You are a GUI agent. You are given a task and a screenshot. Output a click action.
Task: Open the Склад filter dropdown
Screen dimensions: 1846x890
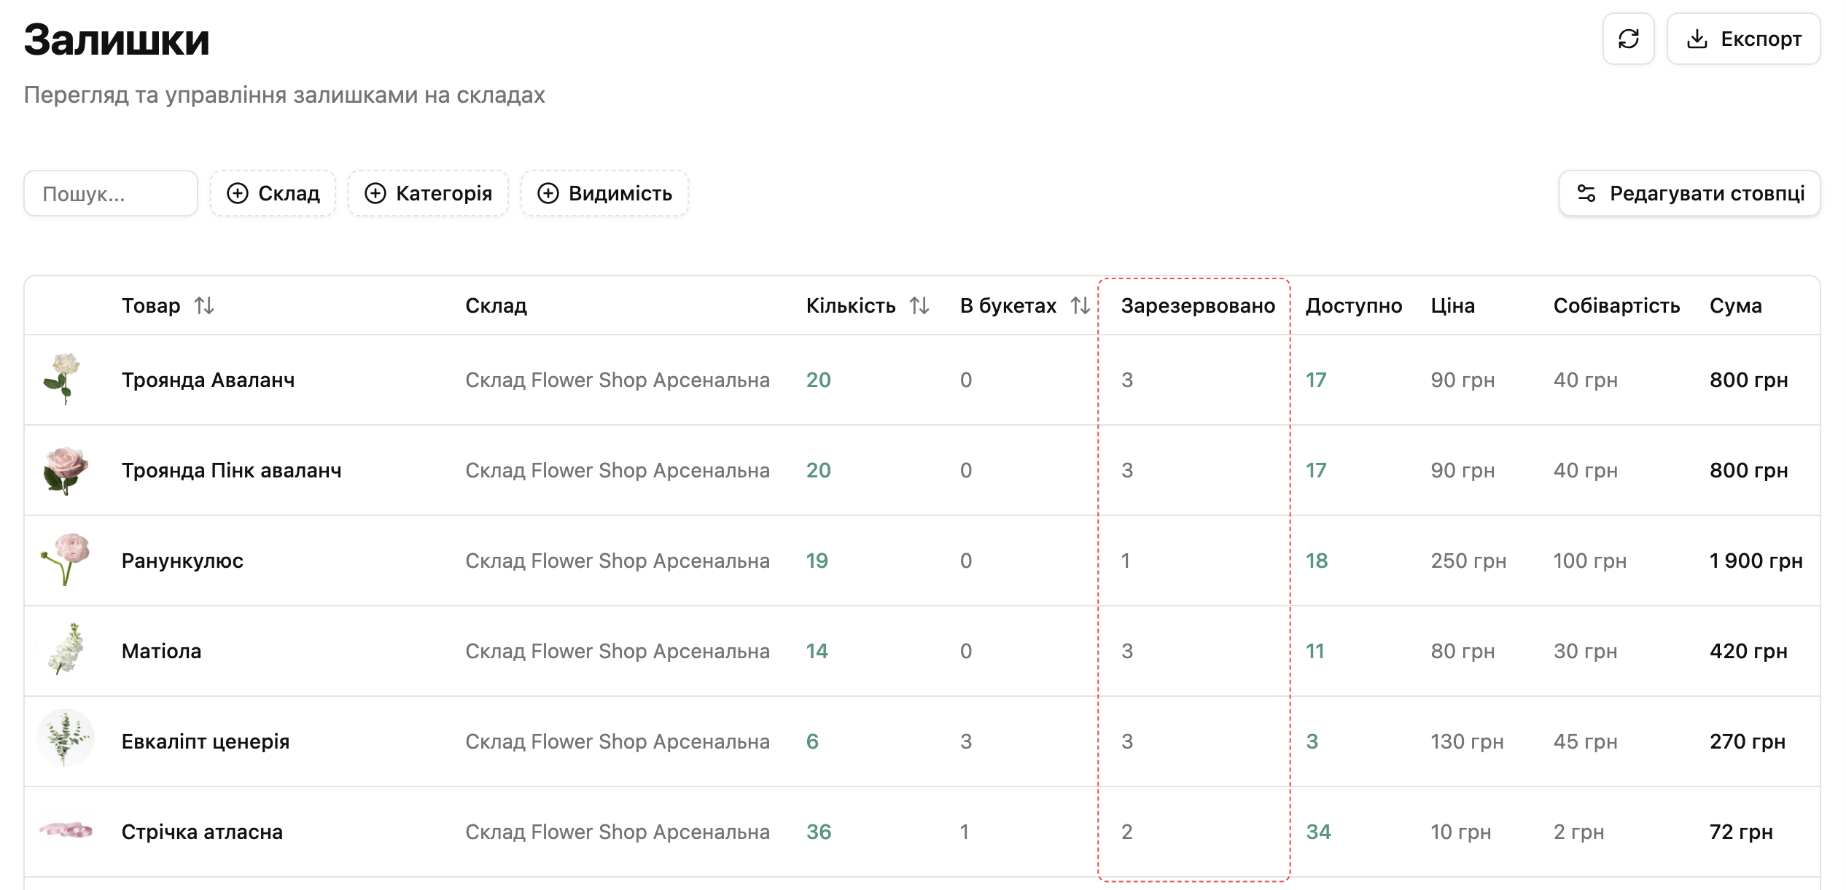pos(273,193)
